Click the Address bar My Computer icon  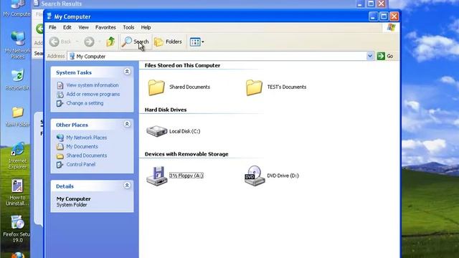(72, 56)
